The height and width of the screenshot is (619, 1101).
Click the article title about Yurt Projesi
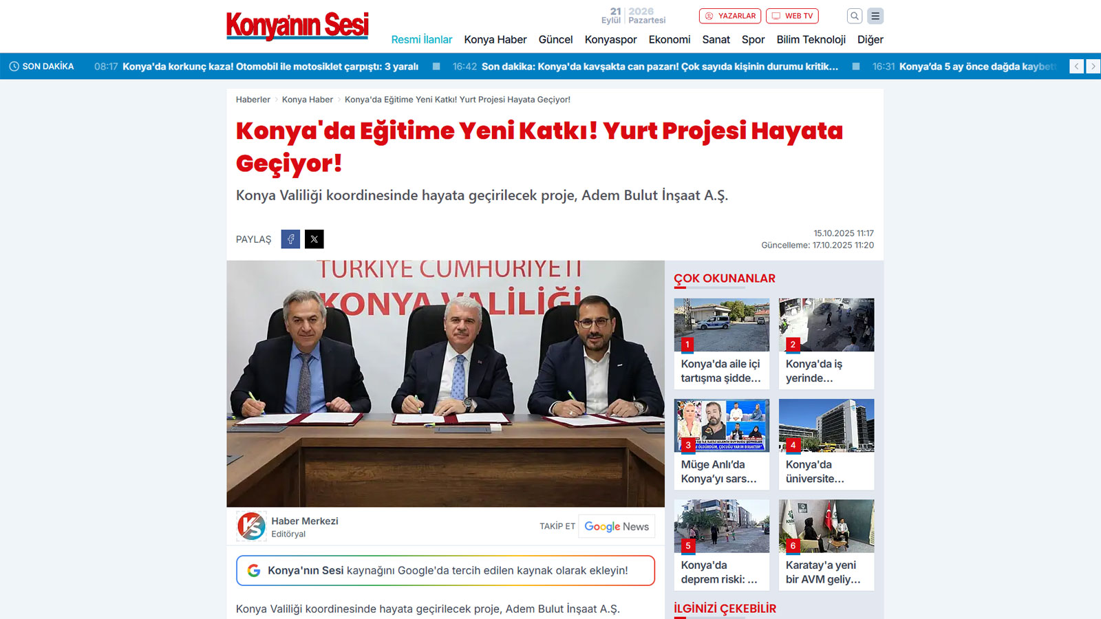point(539,147)
